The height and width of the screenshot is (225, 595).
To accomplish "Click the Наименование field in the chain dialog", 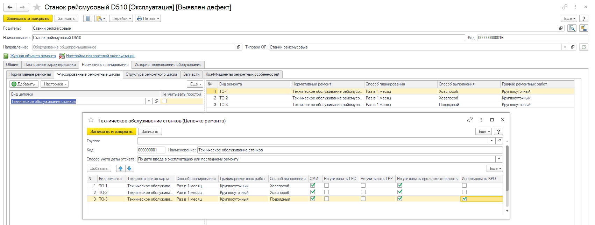I will tap(350, 150).
